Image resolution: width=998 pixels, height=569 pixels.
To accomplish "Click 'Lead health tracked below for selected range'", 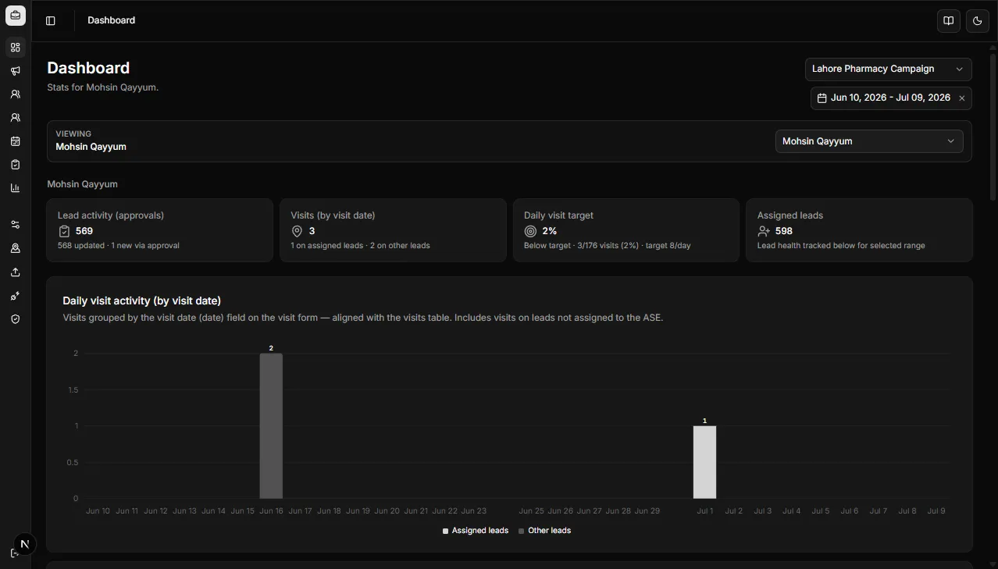I will [841, 245].
